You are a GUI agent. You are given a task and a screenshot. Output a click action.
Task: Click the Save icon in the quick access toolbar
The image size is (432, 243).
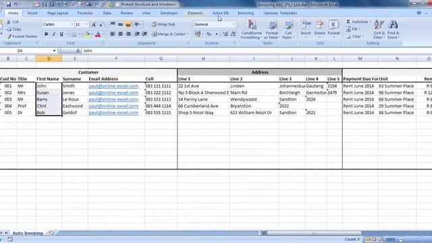click(x=9, y=5)
